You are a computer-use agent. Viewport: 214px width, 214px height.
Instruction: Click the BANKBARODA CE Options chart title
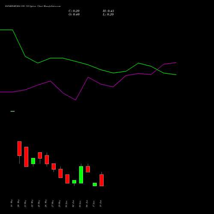point(33,6)
